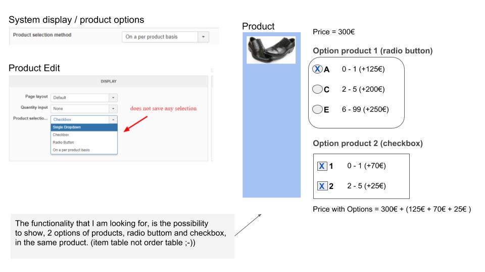485x272 pixels.
Task: Click the red arrow pointing at dropdown
Action: pos(135,124)
